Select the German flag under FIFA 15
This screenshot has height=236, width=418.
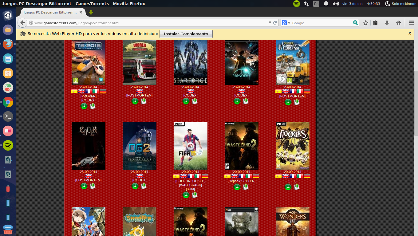tap(205, 176)
